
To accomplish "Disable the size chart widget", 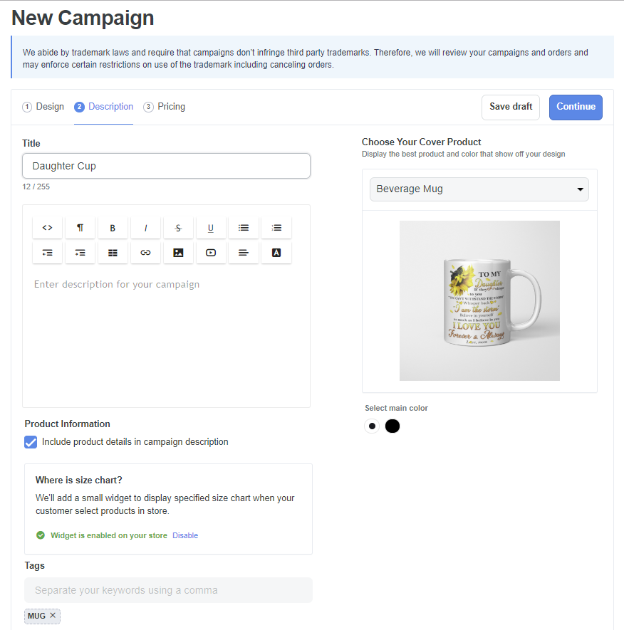I will 185,535.
